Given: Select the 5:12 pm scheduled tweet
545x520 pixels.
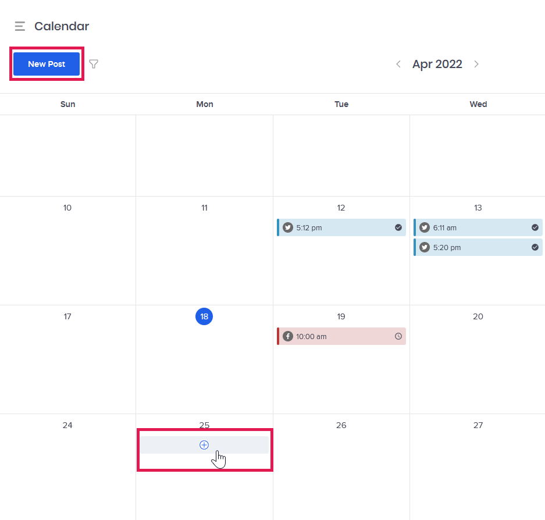Looking at the screenshot, I should click(x=341, y=227).
